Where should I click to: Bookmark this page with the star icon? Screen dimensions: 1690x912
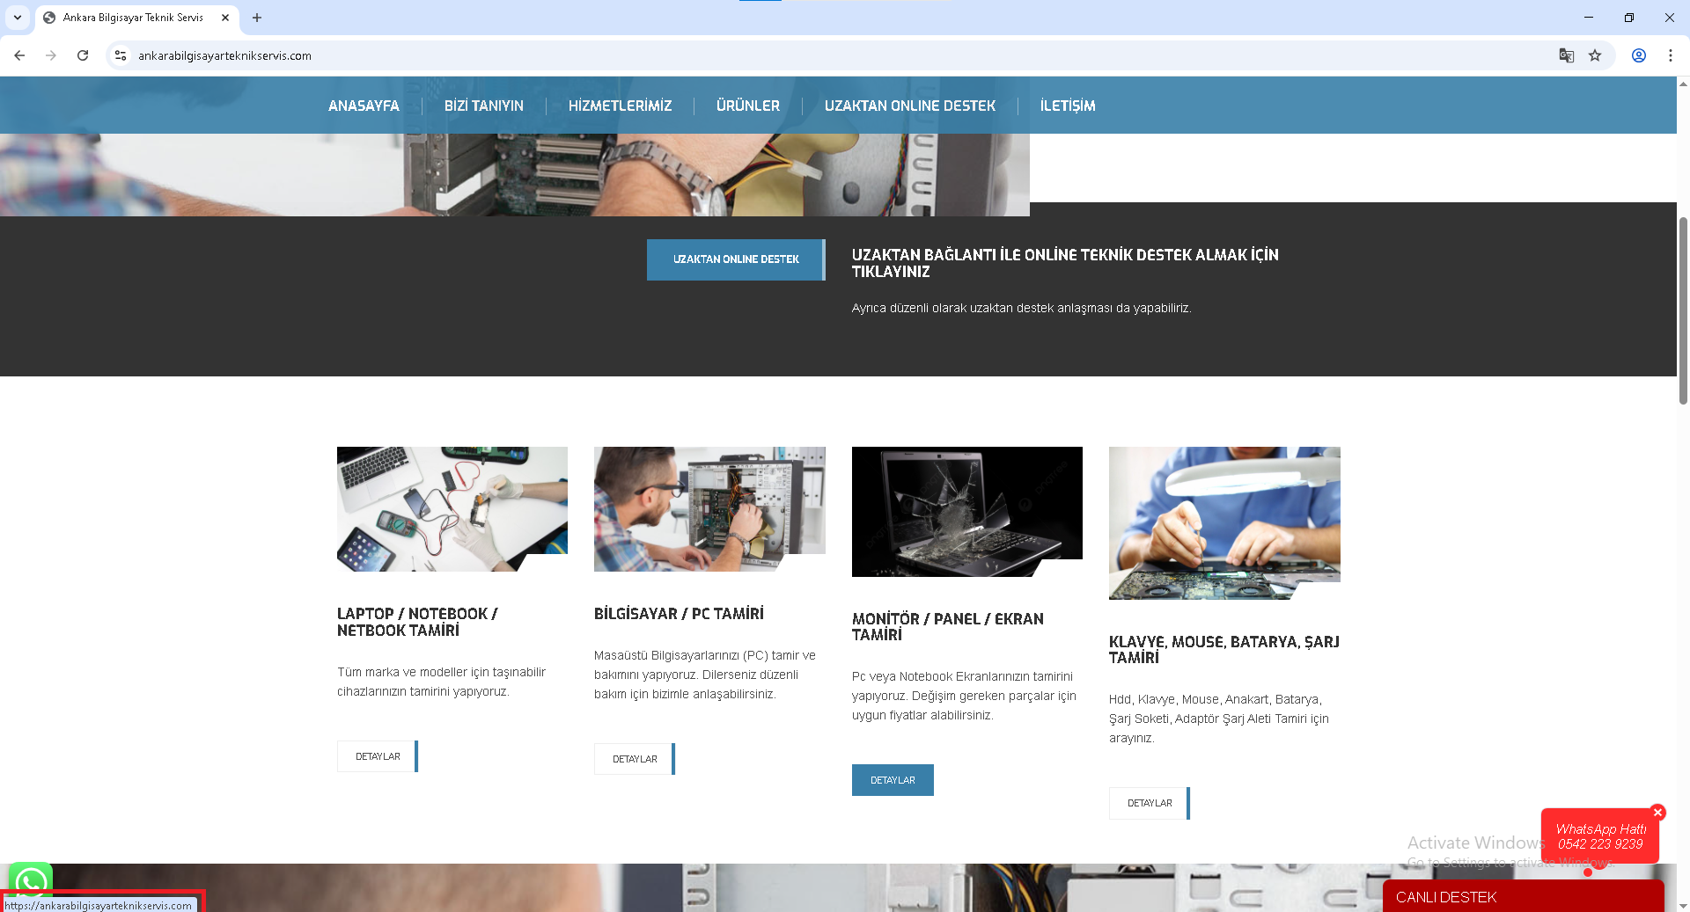(x=1595, y=55)
